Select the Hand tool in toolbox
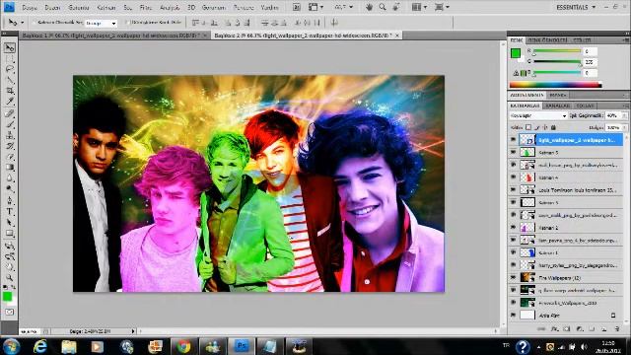This screenshot has width=631, height=355. click(10, 267)
